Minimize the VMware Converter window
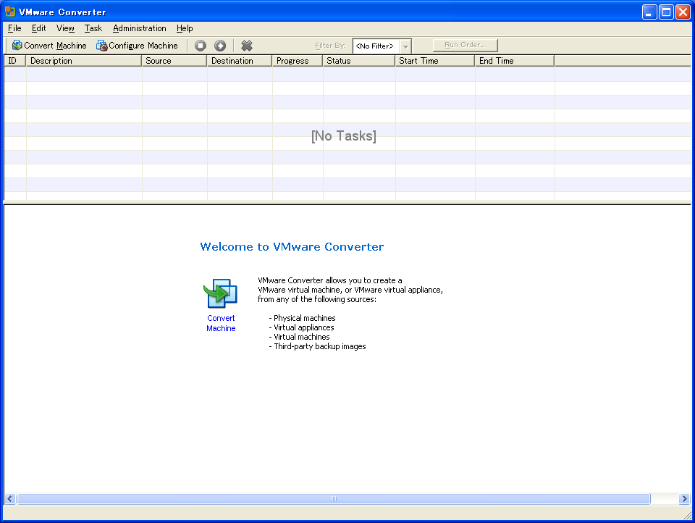The image size is (695, 523). point(649,12)
